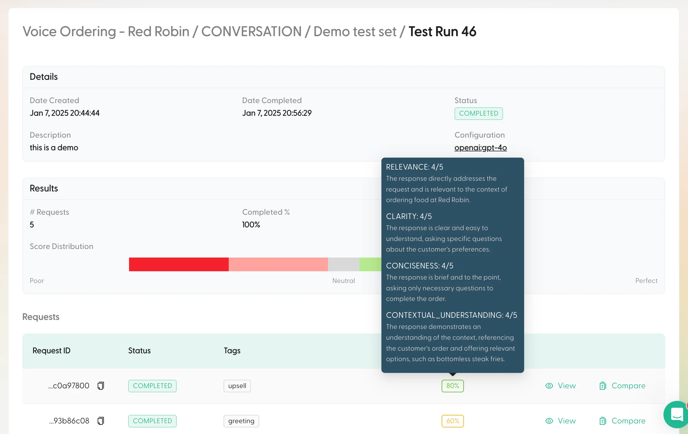The height and width of the screenshot is (434, 688).
Task: Click the red segment of the score distribution bar
Action: pos(179,264)
